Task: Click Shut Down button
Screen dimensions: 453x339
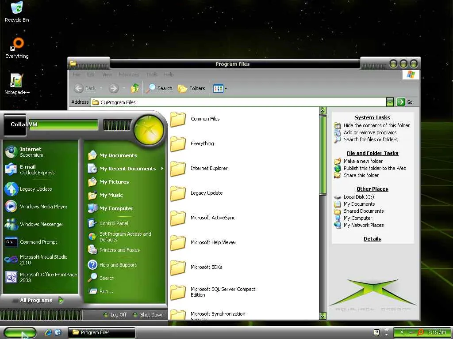Action: [x=148, y=315]
